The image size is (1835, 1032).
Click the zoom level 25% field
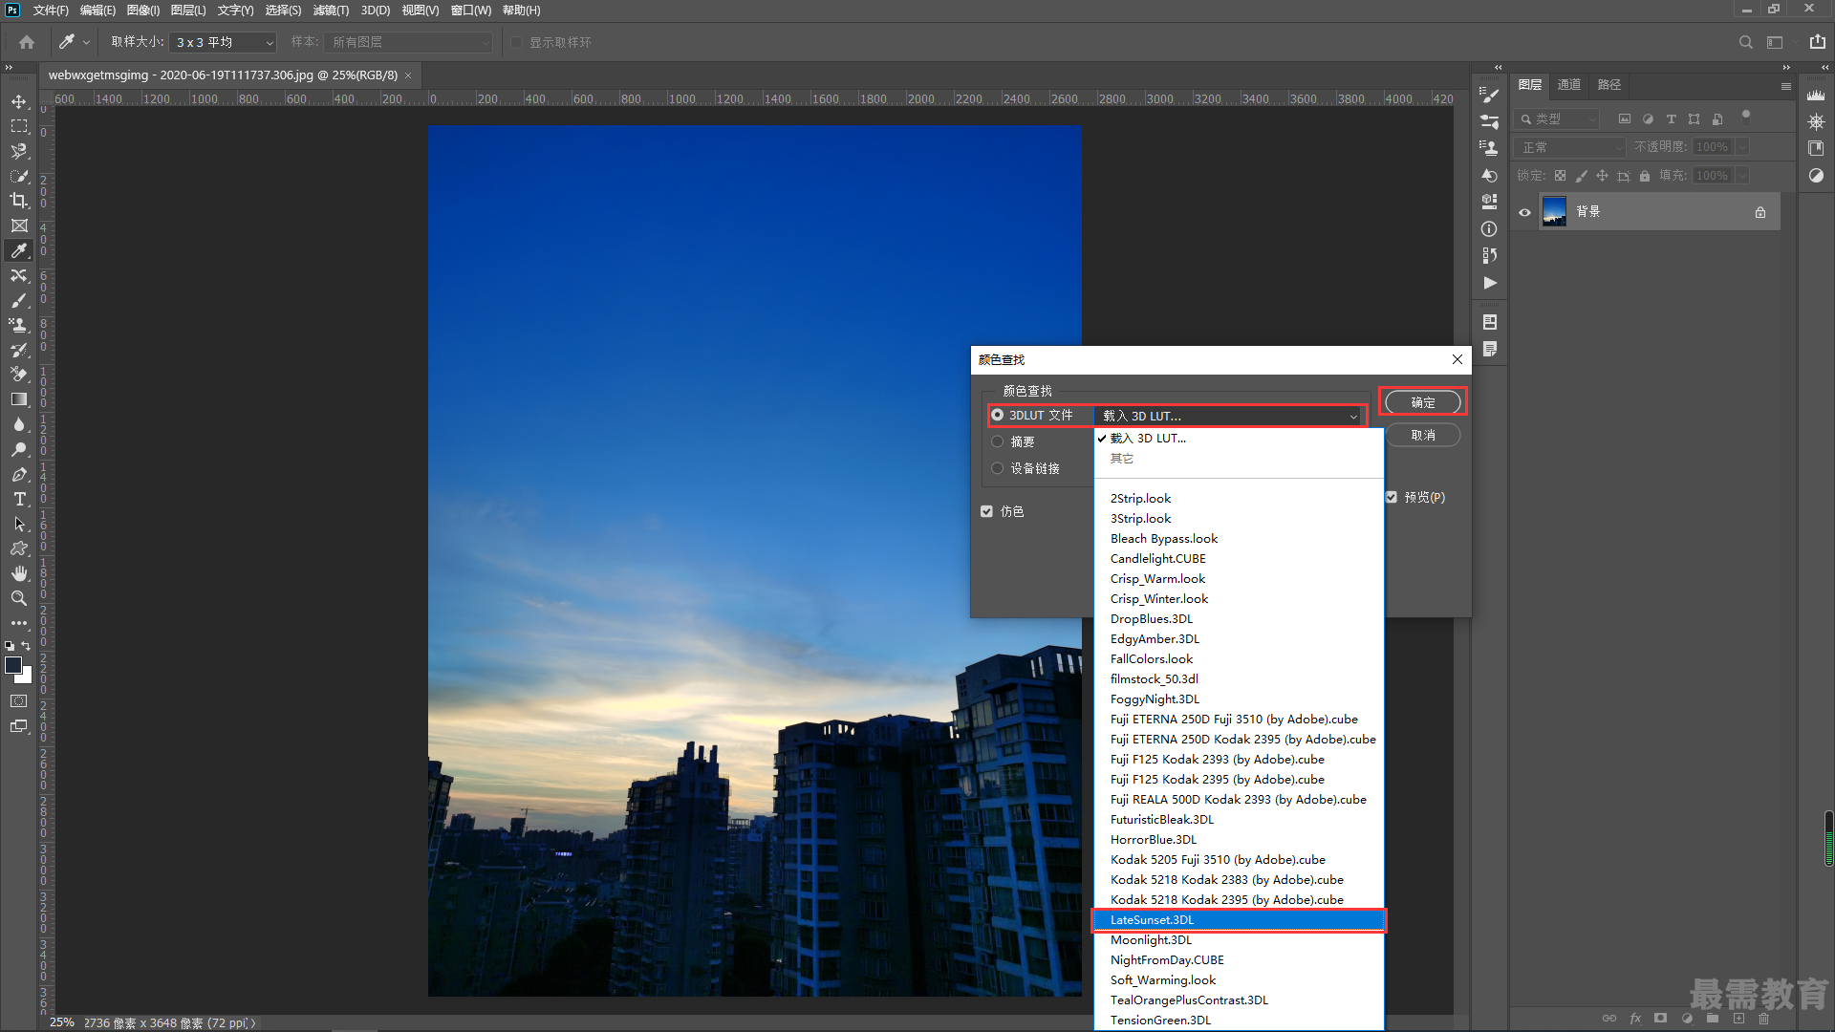pos(62,1022)
